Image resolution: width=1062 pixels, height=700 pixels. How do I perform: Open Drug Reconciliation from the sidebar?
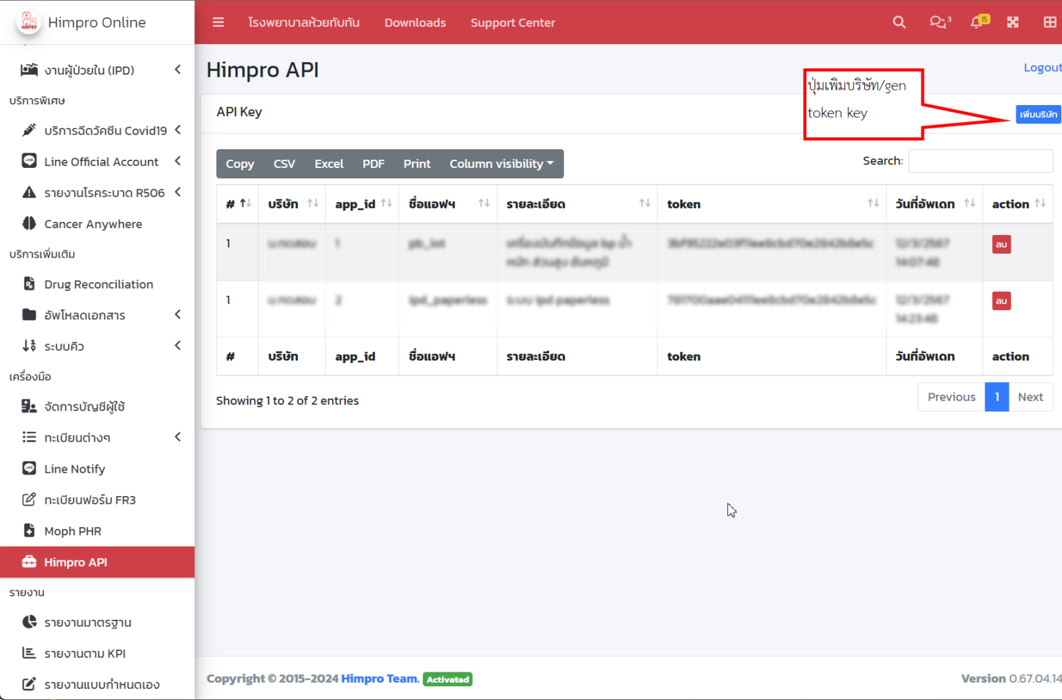coord(97,284)
